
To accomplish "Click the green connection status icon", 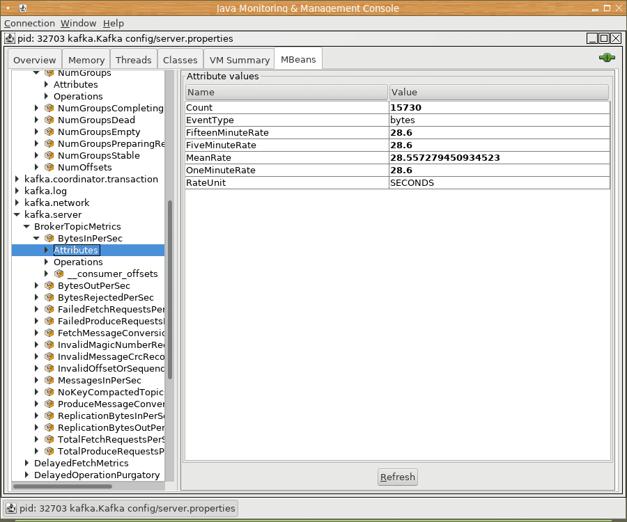I will (x=607, y=58).
